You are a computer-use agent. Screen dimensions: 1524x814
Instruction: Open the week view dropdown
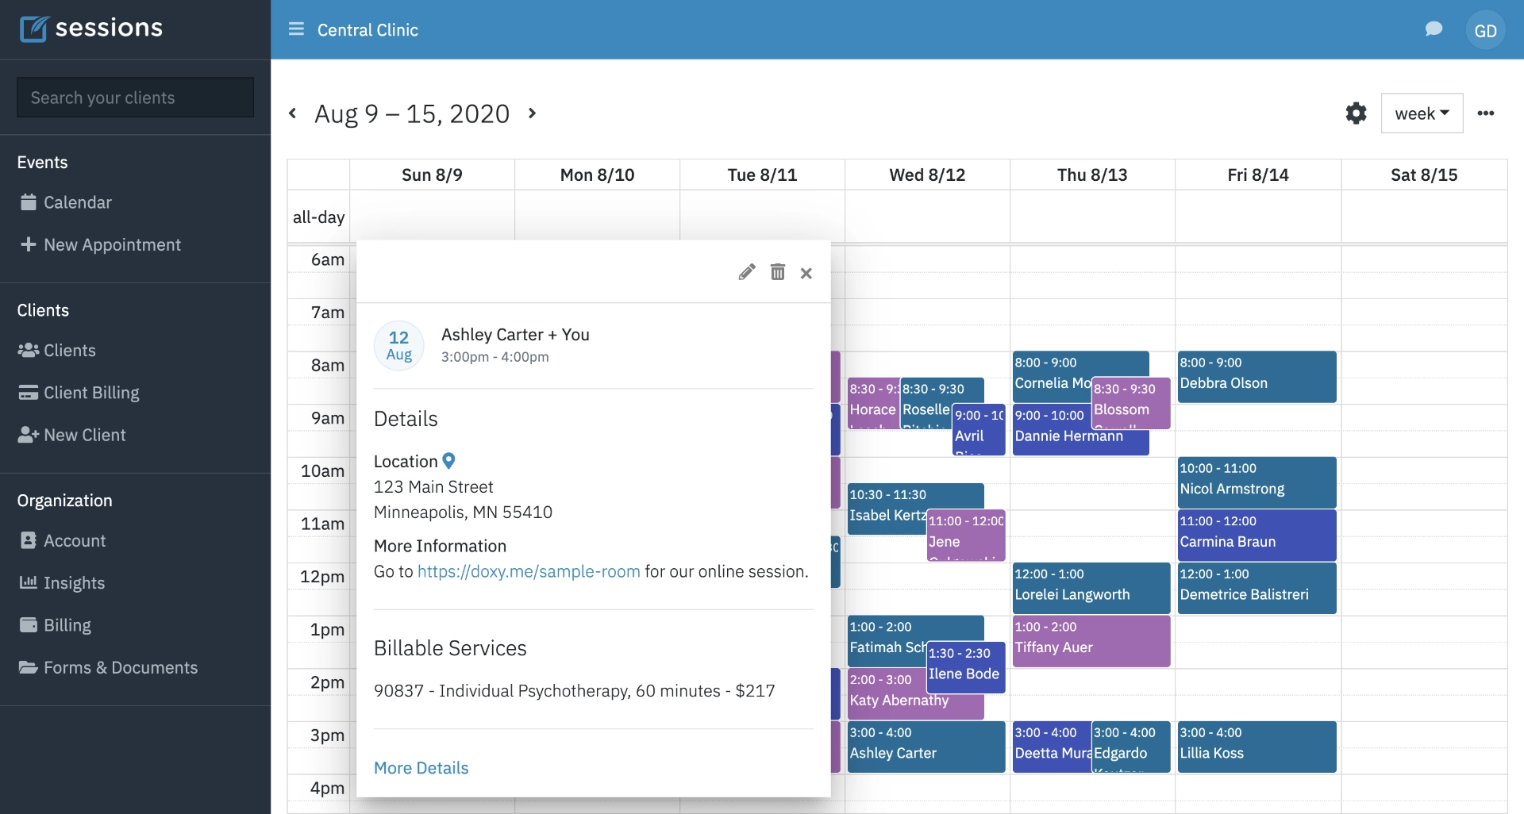click(x=1422, y=113)
